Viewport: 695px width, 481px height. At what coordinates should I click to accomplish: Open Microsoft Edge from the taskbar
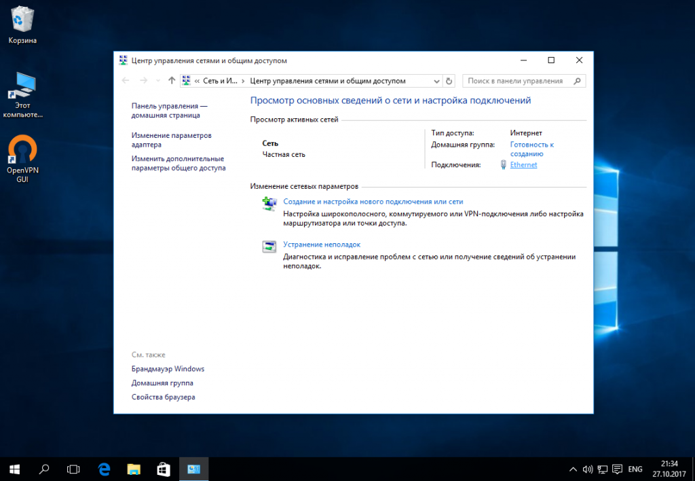coord(104,469)
